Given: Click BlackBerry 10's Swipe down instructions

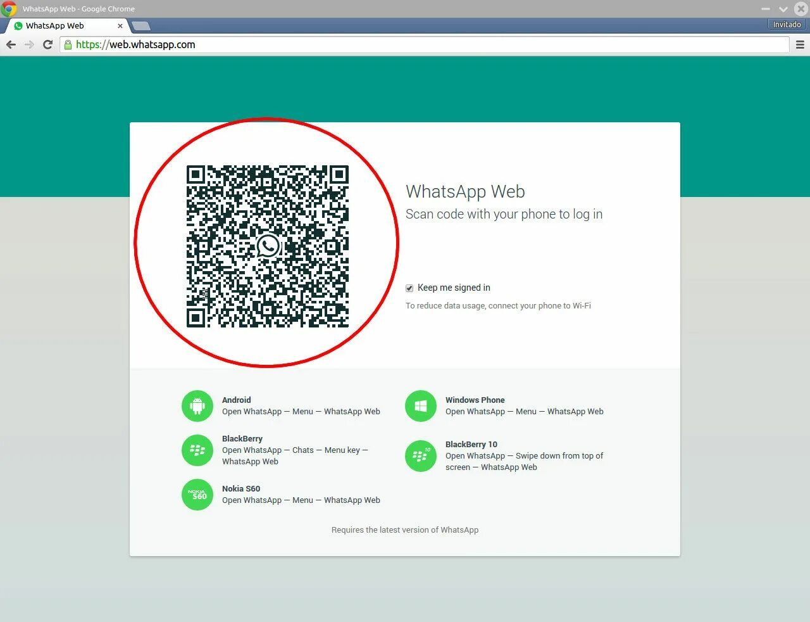Looking at the screenshot, I should (x=524, y=461).
